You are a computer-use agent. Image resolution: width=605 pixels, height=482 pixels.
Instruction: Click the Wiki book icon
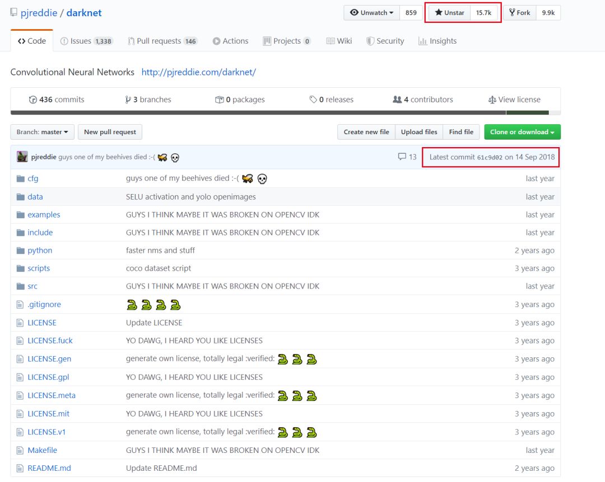click(331, 41)
